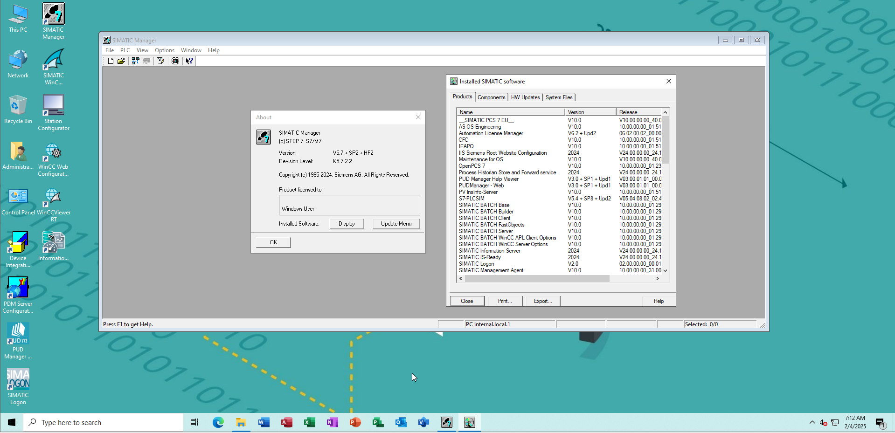Click the Open Project/Library toolbar icon
The height and width of the screenshot is (433, 895).
(x=121, y=61)
